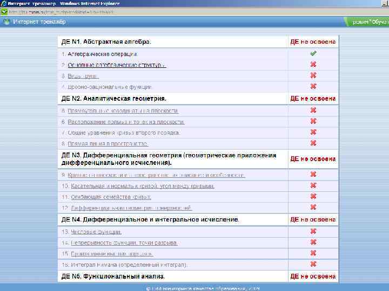Viewport: 389px width, 291px height.
Task: Click red cross next to Виды групп
Action: click(313, 75)
